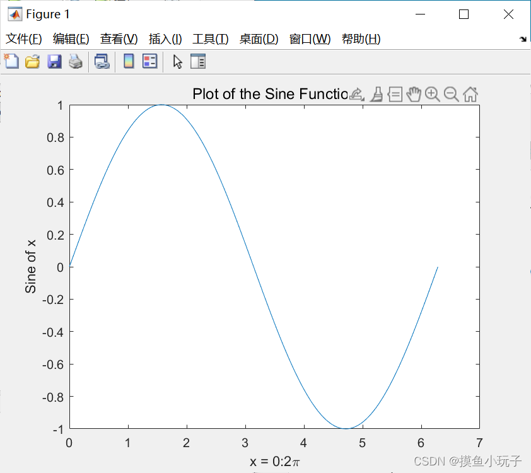Activate the Pan hand tool
The image size is (531, 473).
coord(414,94)
